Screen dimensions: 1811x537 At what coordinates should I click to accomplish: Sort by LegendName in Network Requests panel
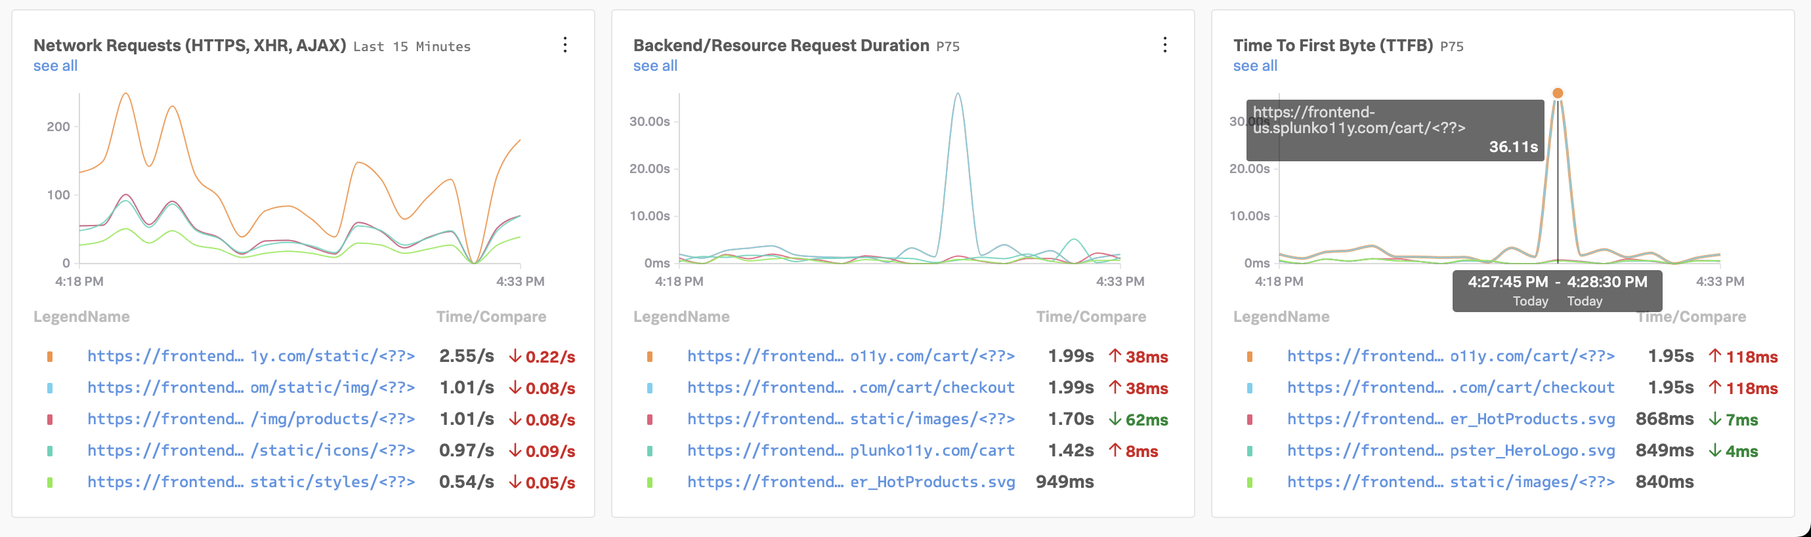coord(81,317)
